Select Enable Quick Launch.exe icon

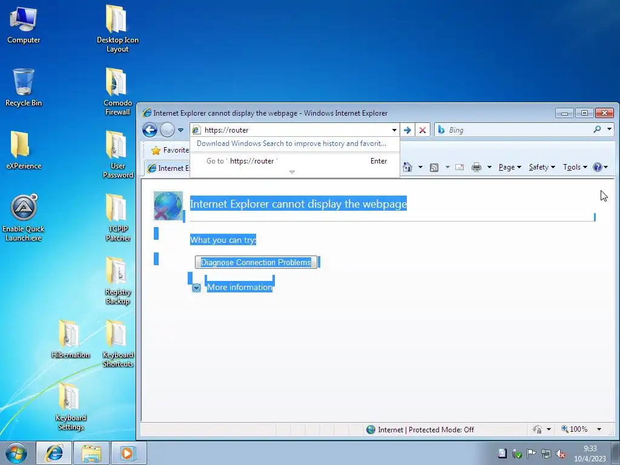click(24, 218)
